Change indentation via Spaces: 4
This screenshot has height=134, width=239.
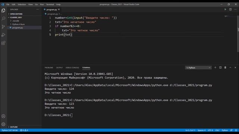click(202, 130)
